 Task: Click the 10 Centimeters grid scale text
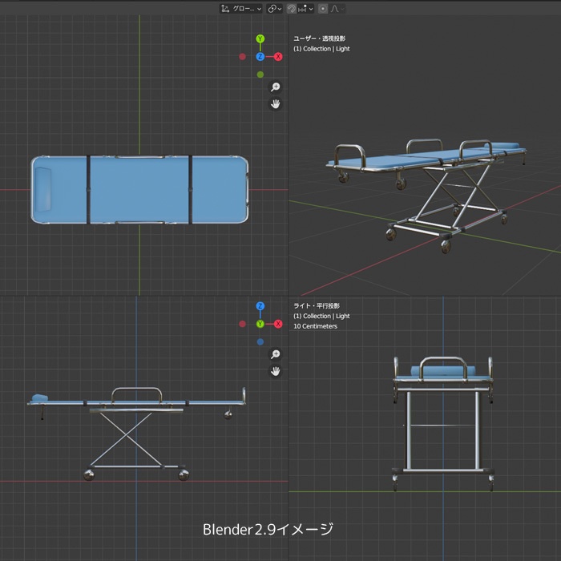coord(315,326)
